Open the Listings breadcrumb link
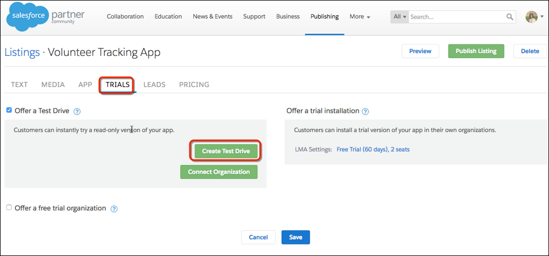The width and height of the screenshot is (549, 256). pos(22,53)
